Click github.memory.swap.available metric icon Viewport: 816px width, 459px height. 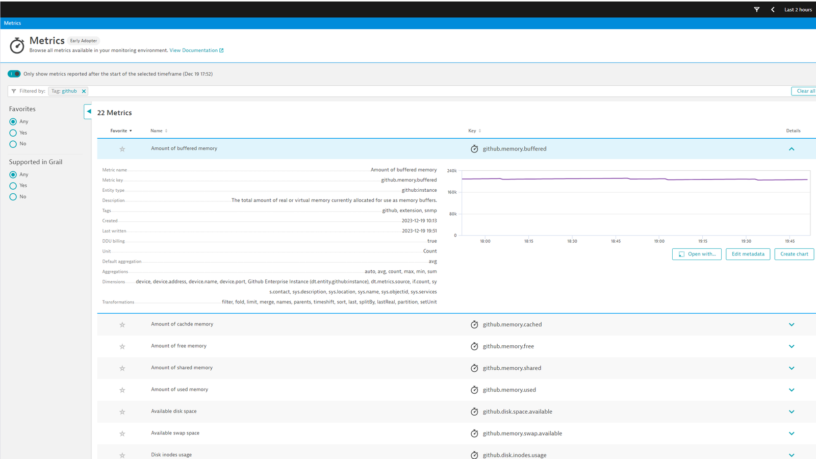(474, 433)
